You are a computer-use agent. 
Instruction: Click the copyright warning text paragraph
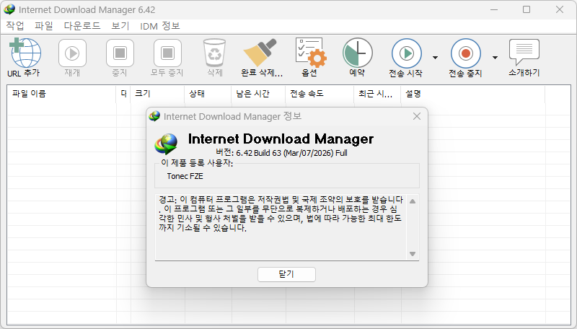[x=281, y=214]
